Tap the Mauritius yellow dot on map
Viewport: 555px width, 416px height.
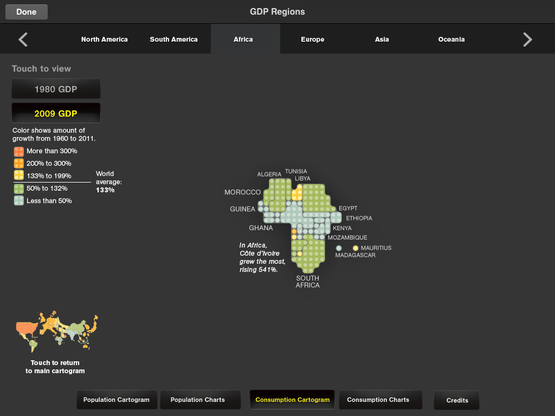356,248
